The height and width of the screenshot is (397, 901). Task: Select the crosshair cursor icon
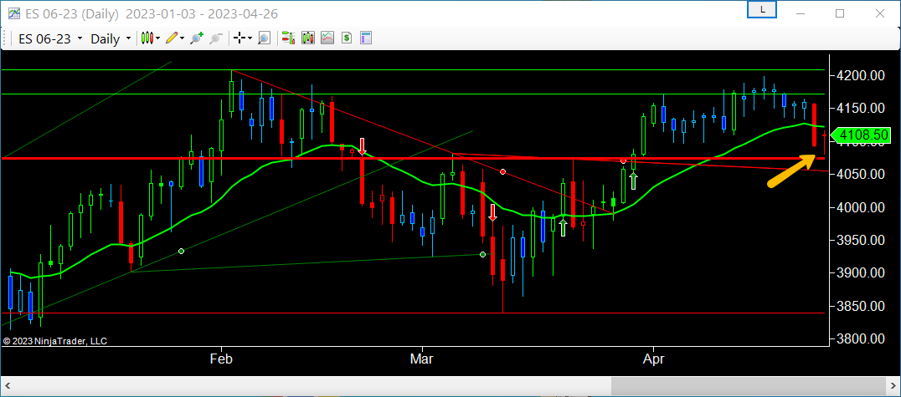click(239, 38)
